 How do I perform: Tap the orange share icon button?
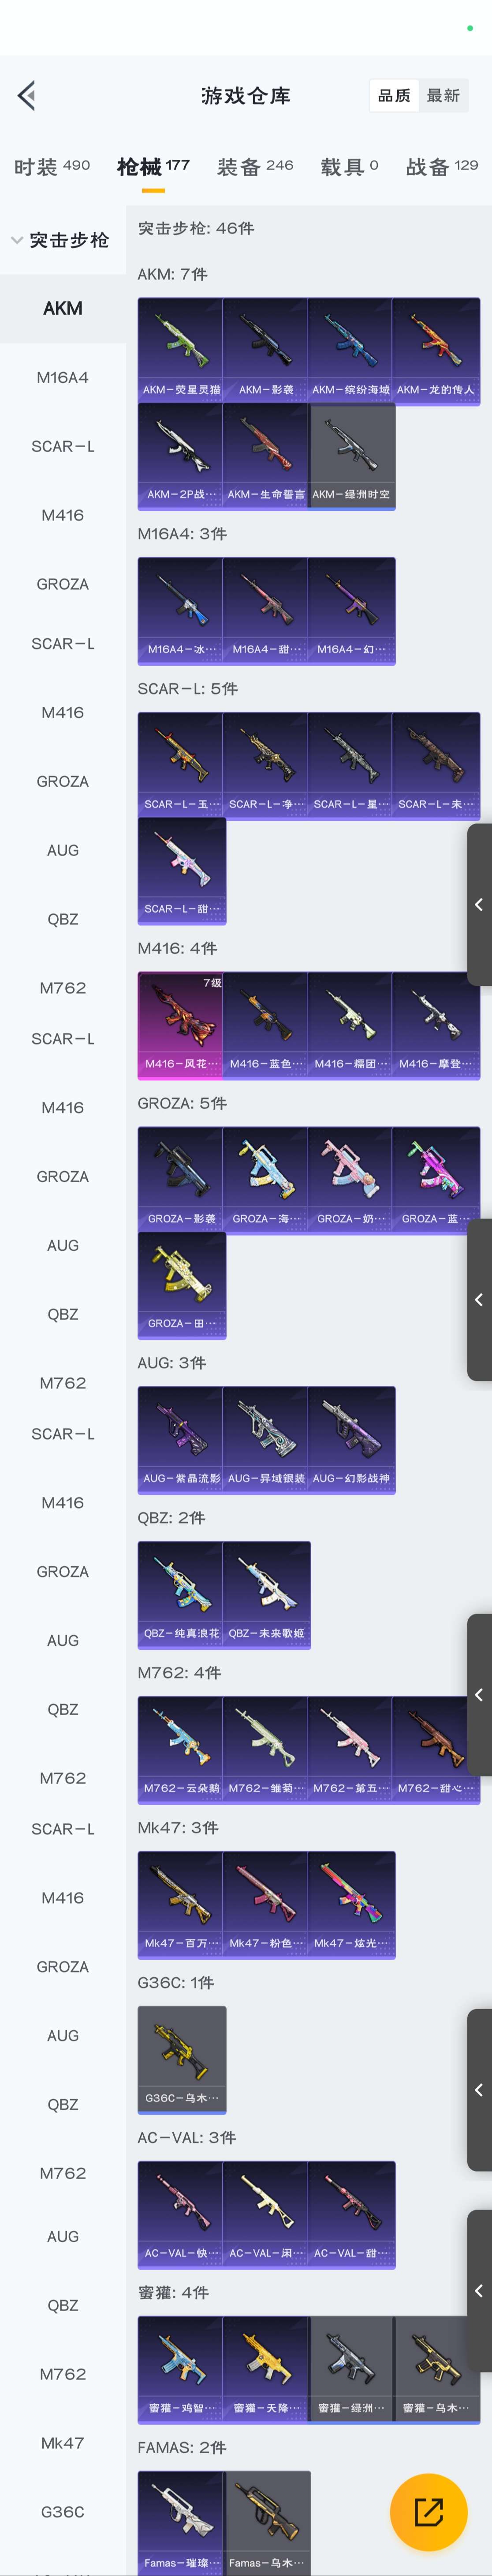(x=428, y=2511)
